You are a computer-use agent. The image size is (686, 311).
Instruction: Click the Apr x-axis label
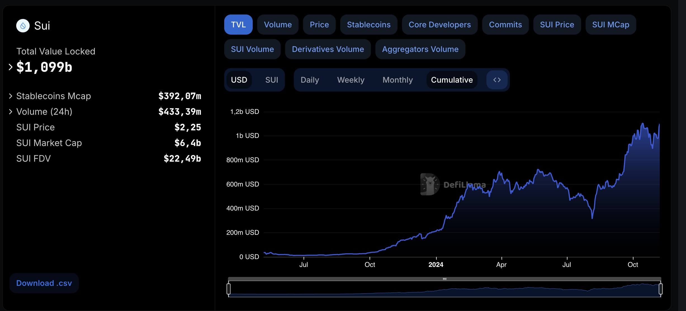point(501,265)
